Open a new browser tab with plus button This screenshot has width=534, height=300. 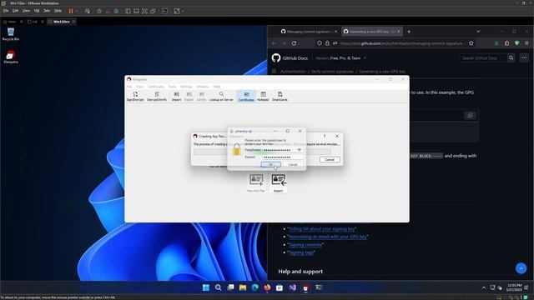pyautogui.click(x=409, y=32)
